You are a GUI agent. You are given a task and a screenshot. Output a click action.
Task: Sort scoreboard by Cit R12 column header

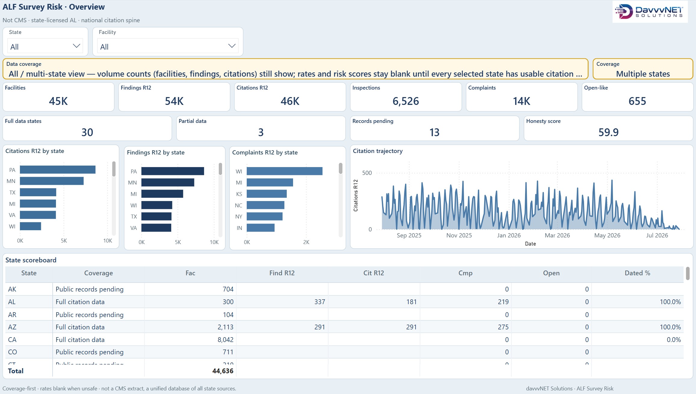pyautogui.click(x=374, y=273)
